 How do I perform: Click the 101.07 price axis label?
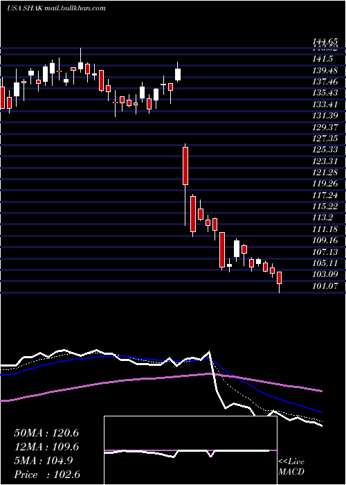point(325,285)
